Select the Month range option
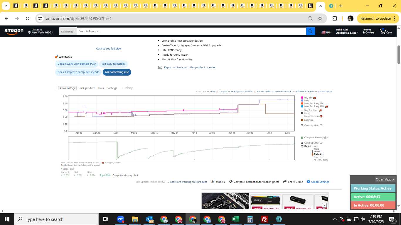 (x=317, y=151)
